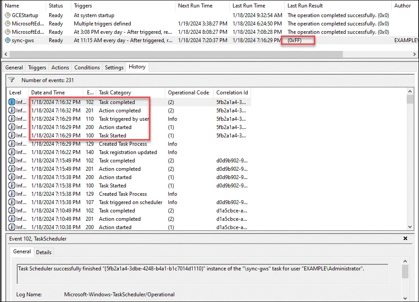Click the filter funnel icon by event count
This screenshot has width=419, height=302.
tap(11, 80)
